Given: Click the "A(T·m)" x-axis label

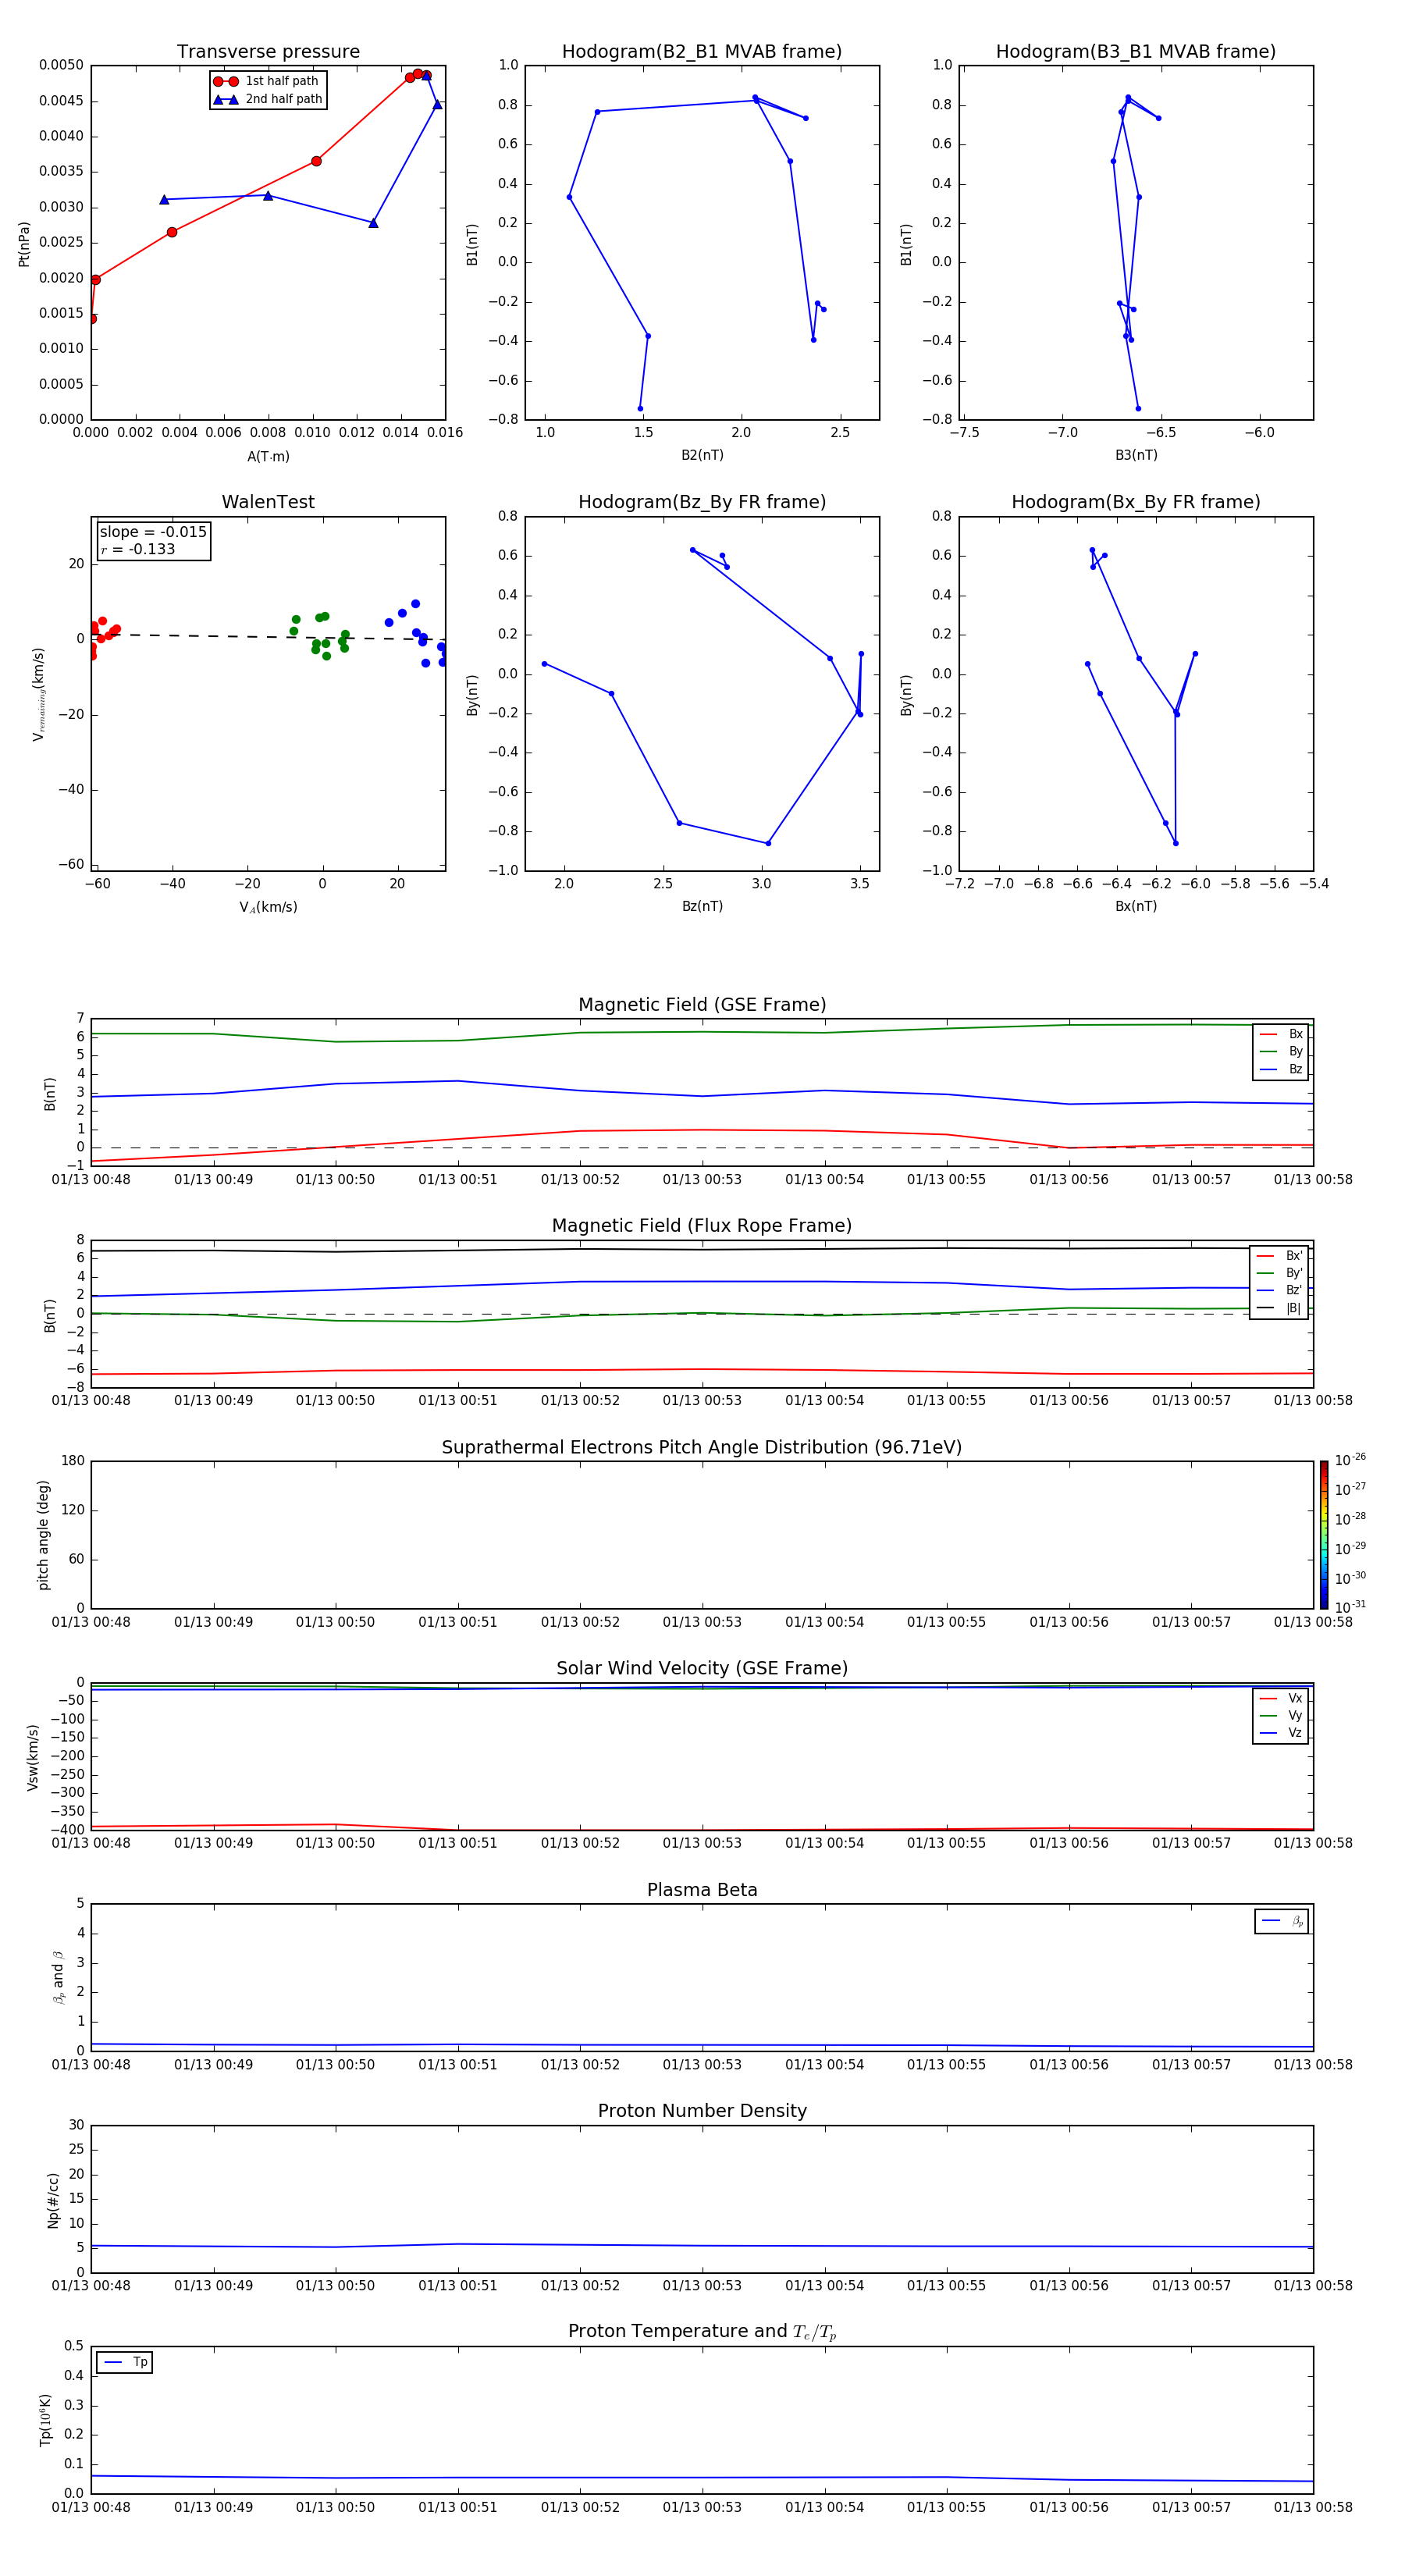Looking at the screenshot, I should [268, 457].
